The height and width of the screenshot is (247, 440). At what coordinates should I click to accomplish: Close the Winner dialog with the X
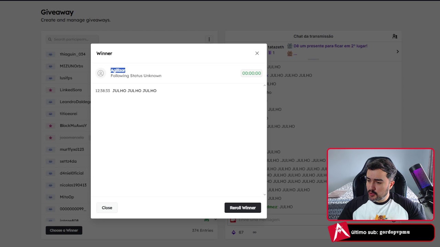coord(257,53)
